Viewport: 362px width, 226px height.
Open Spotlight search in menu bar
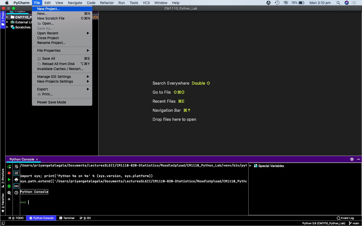coord(338,3)
